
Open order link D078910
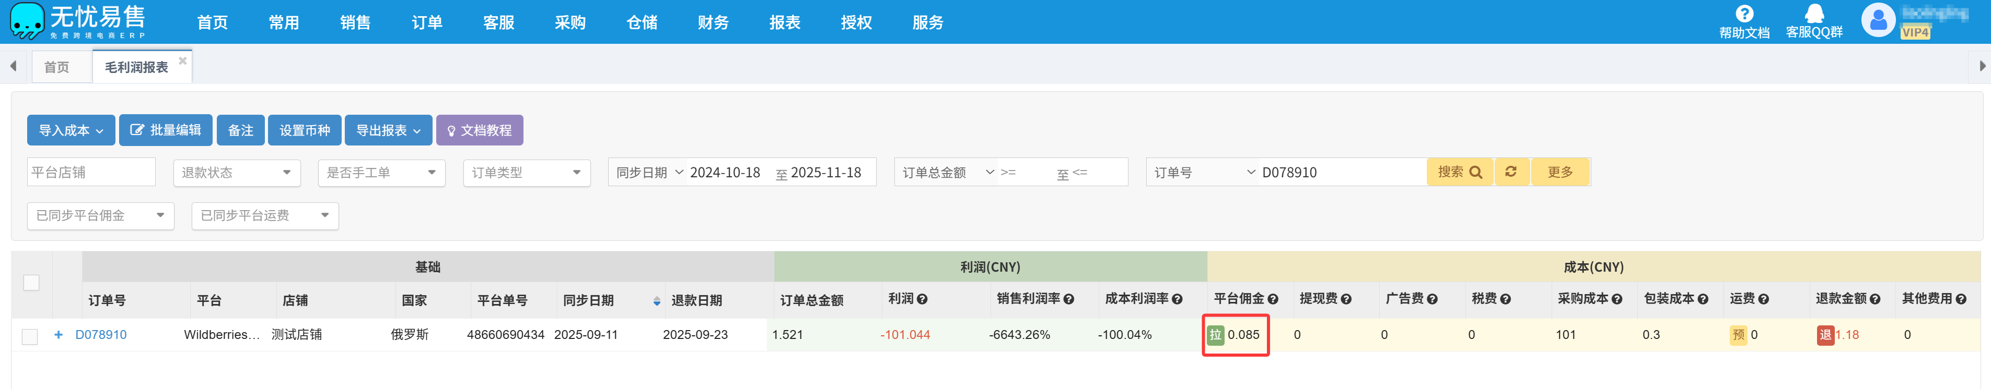[100, 335]
